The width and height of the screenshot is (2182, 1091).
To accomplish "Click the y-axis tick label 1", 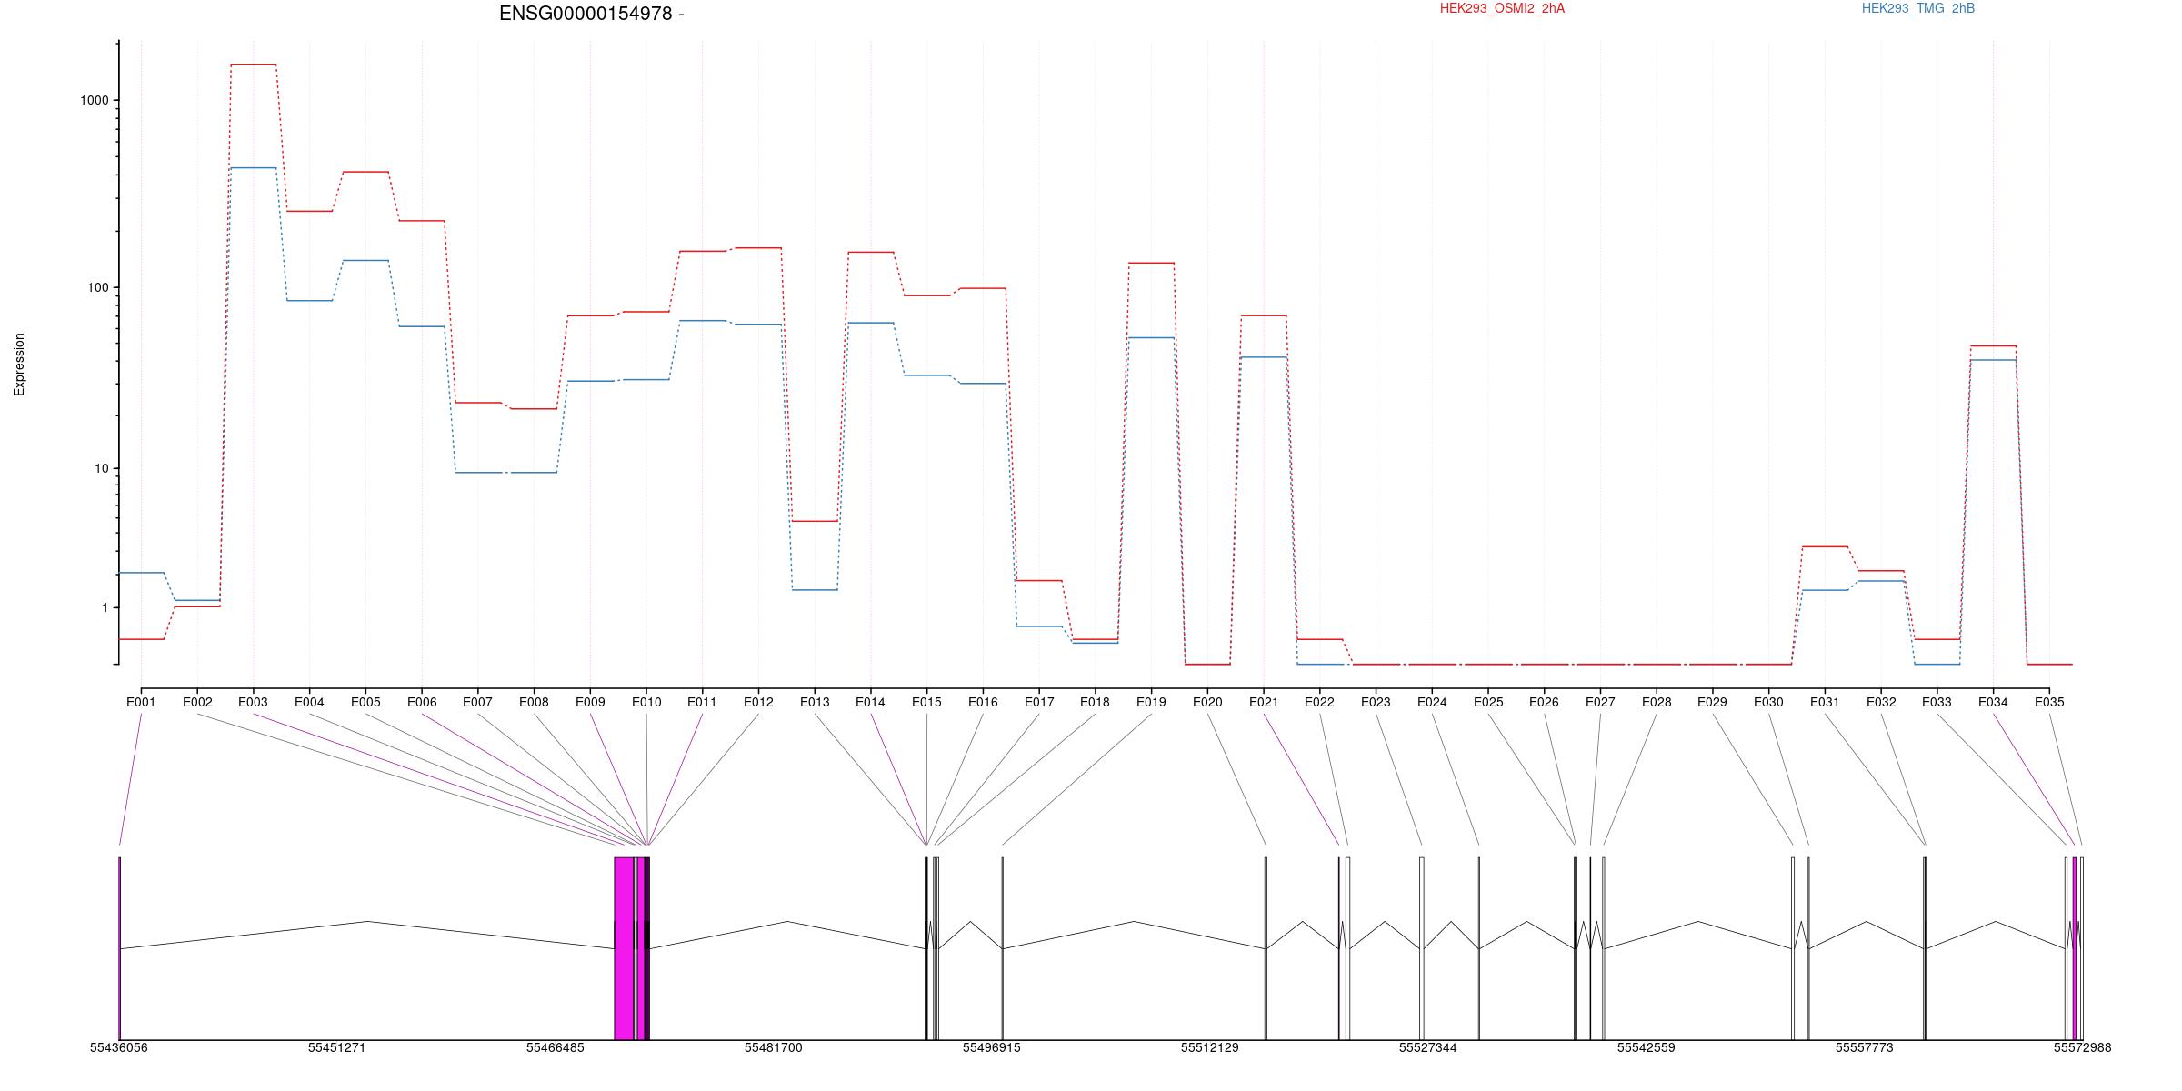I will tap(105, 607).
